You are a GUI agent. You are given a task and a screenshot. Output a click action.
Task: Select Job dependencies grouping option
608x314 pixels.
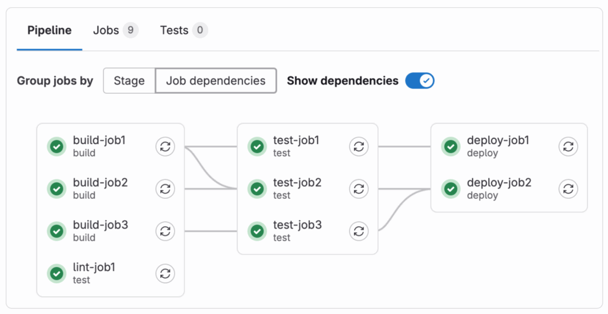(216, 81)
